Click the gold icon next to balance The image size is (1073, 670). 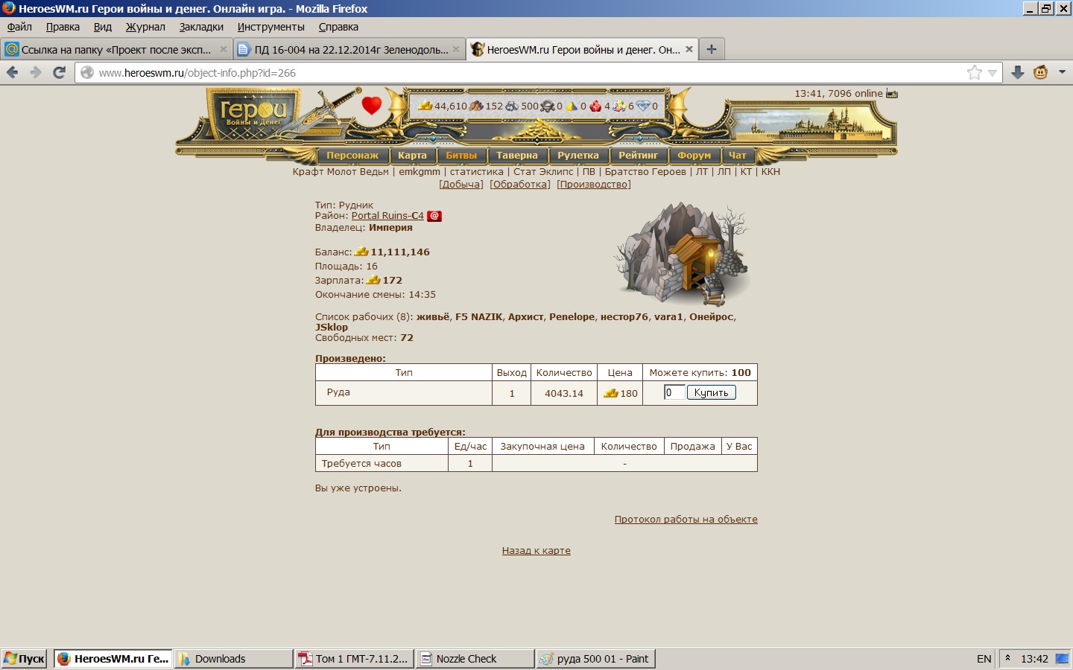[362, 252]
